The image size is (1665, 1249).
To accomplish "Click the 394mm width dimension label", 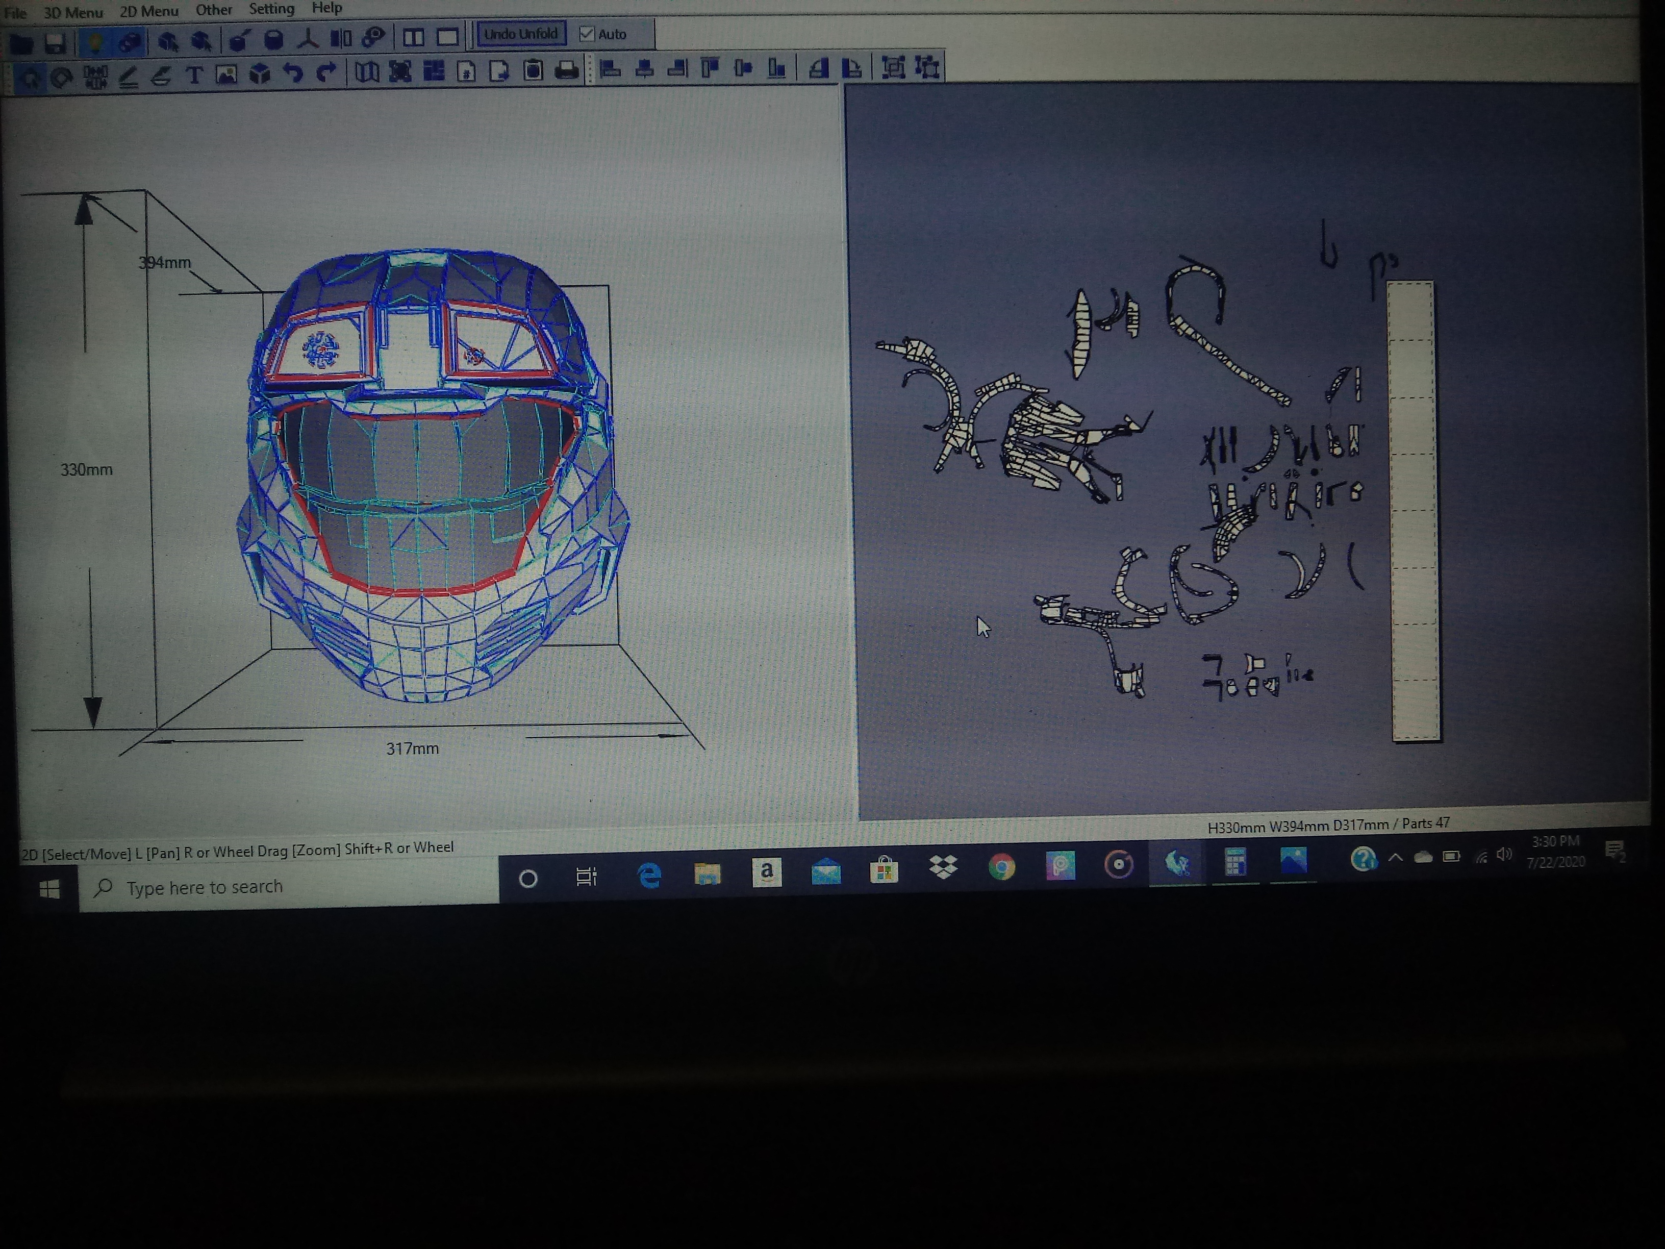I will pyautogui.click(x=165, y=263).
